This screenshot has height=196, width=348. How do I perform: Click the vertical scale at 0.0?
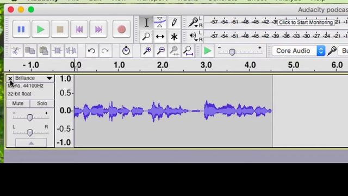pyautogui.click(x=65, y=111)
